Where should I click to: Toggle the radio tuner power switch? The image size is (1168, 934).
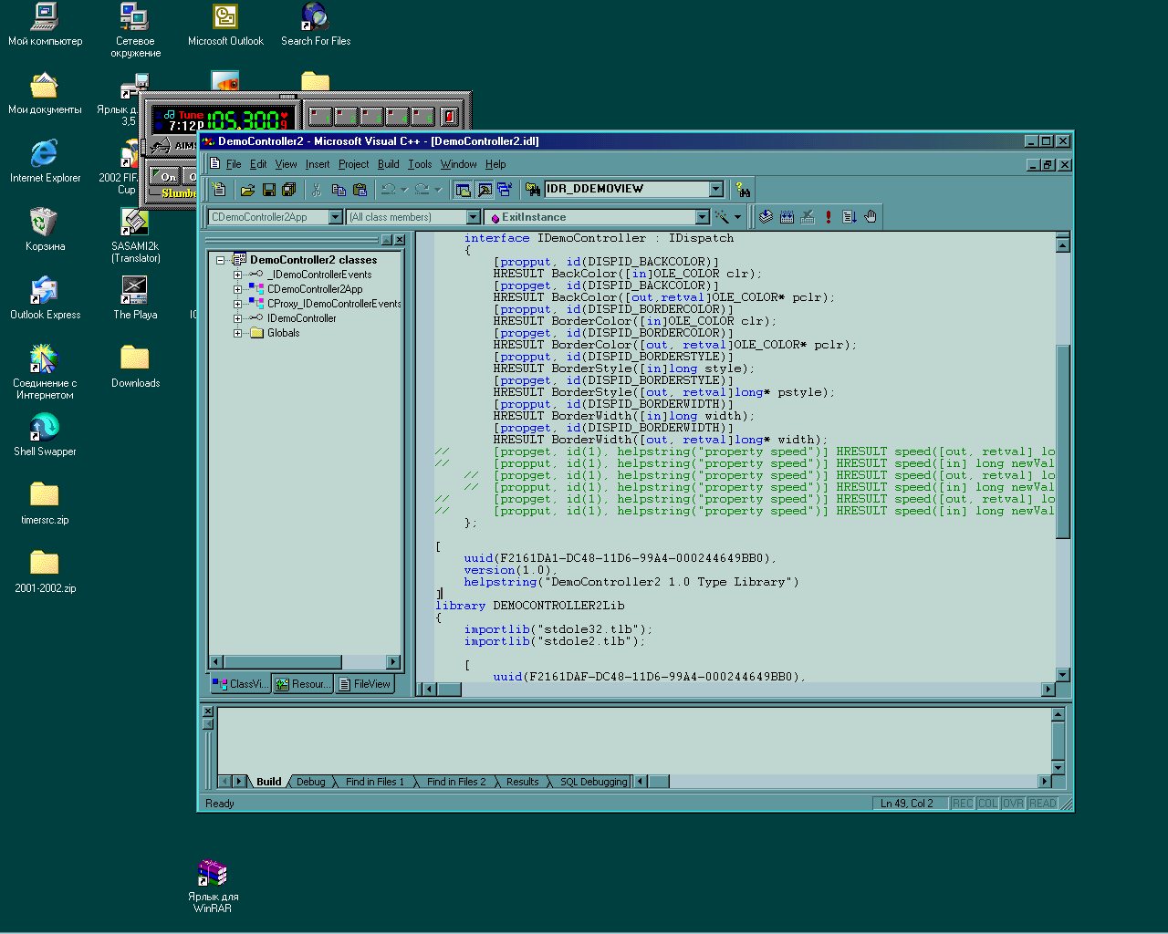(449, 116)
